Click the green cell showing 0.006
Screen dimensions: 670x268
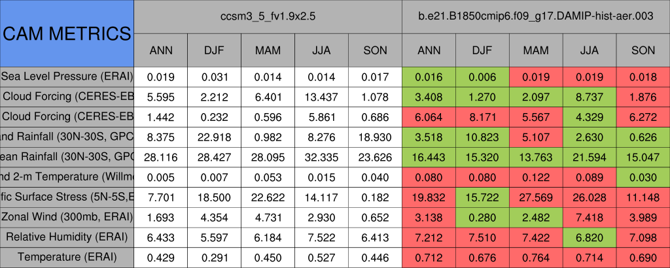tap(482, 76)
